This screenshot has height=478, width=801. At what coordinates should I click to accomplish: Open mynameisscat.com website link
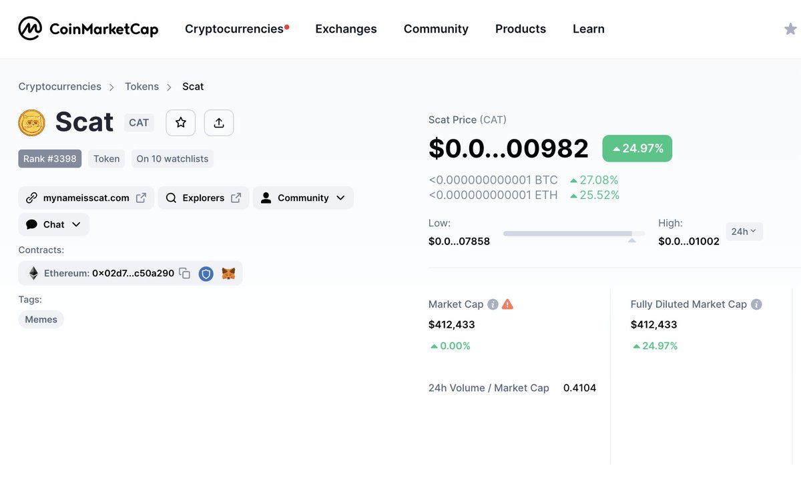pos(86,198)
